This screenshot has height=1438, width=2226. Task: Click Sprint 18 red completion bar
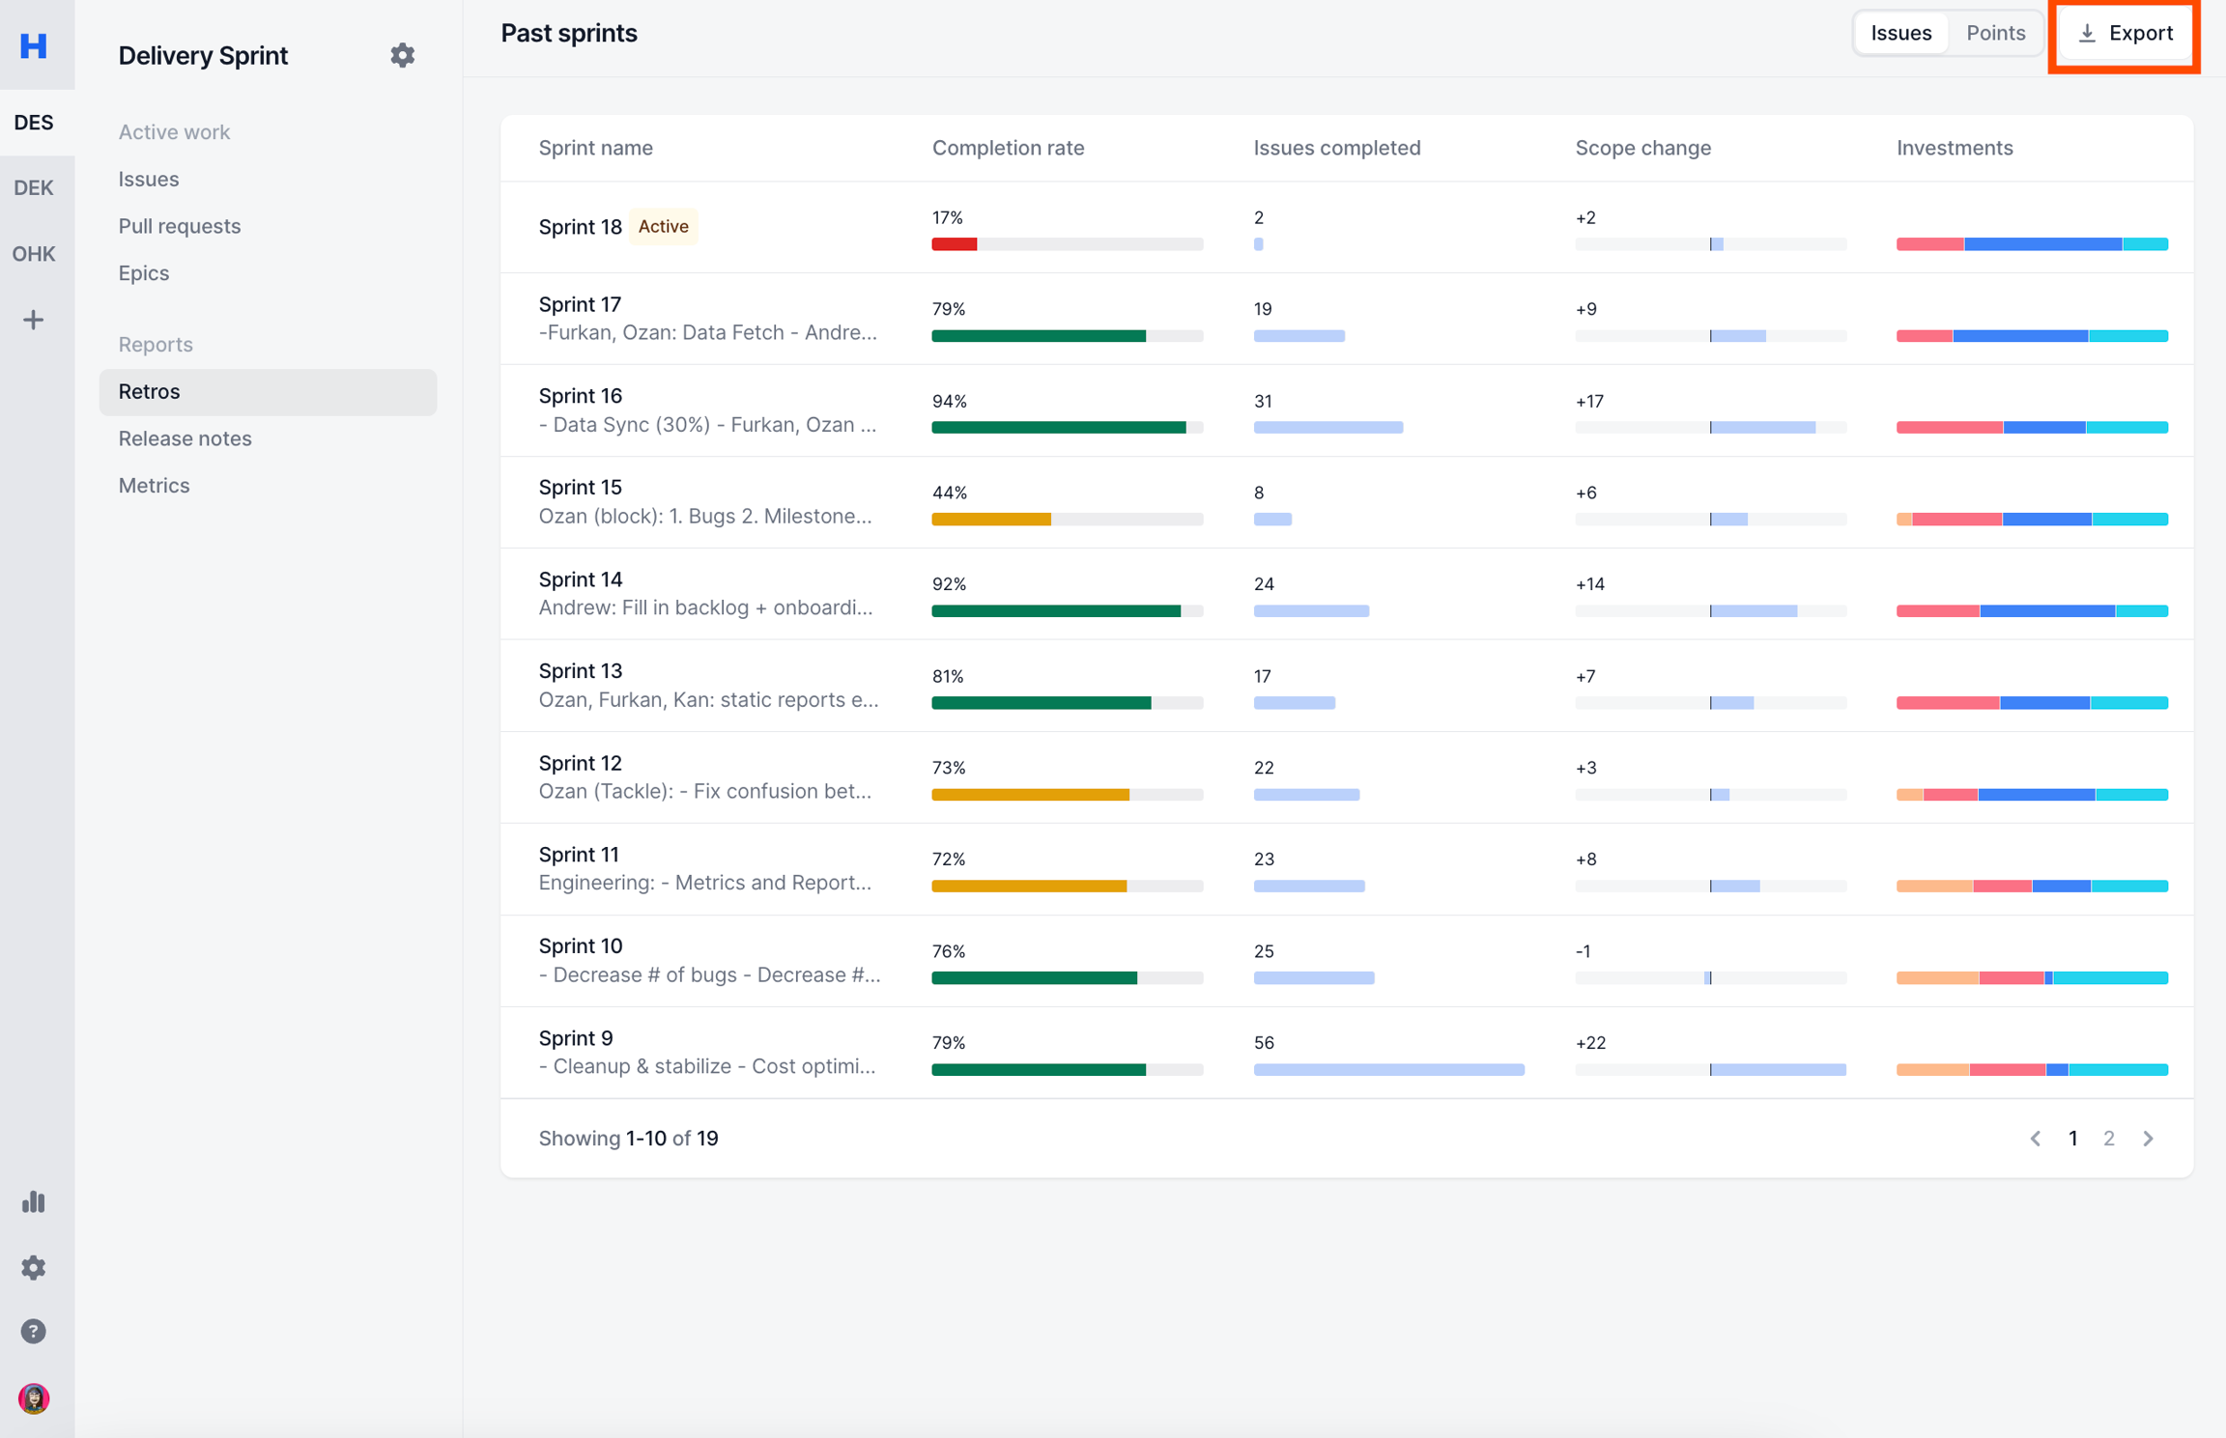[x=954, y=244]
